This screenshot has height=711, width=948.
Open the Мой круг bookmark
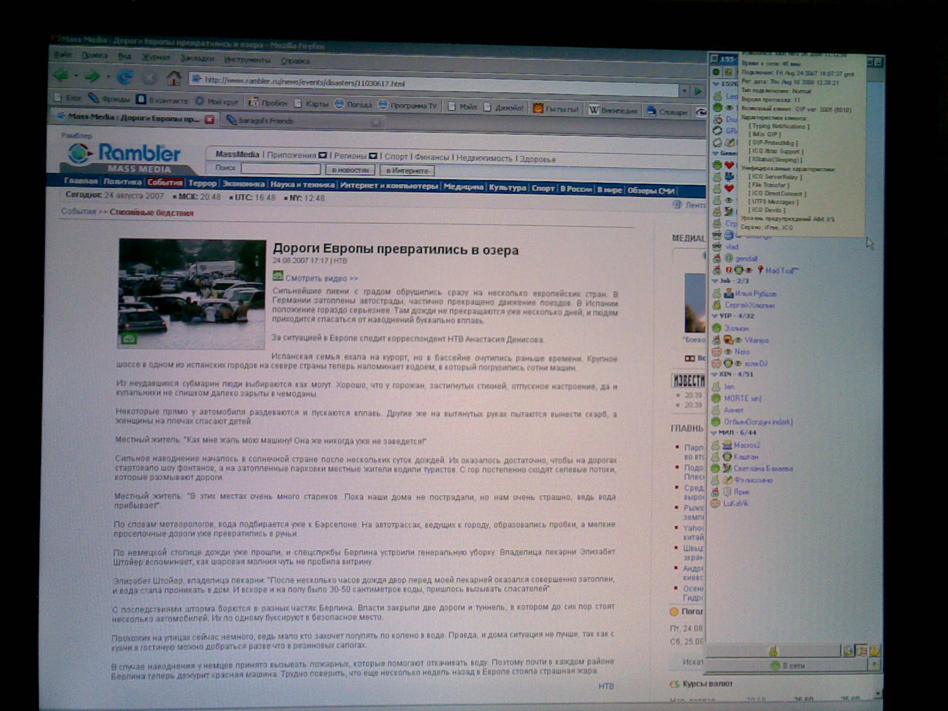click(x=216, y=101)
